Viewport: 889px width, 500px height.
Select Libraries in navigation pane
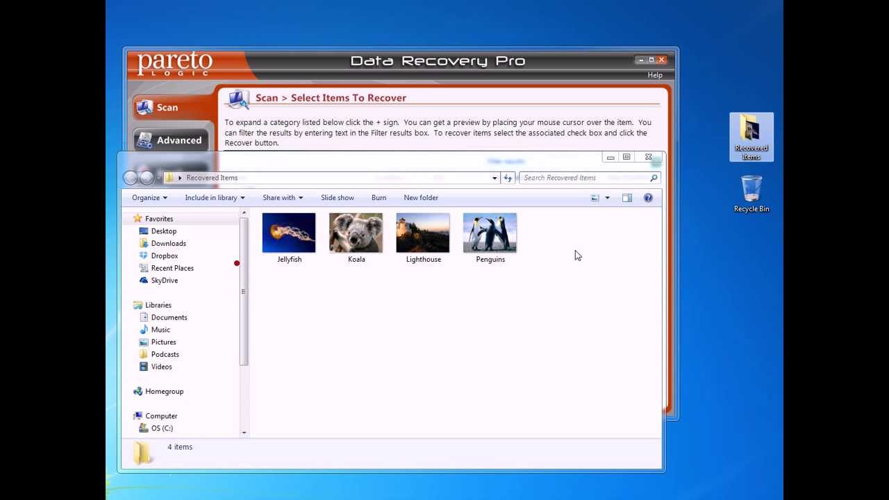tap(158, 305)
